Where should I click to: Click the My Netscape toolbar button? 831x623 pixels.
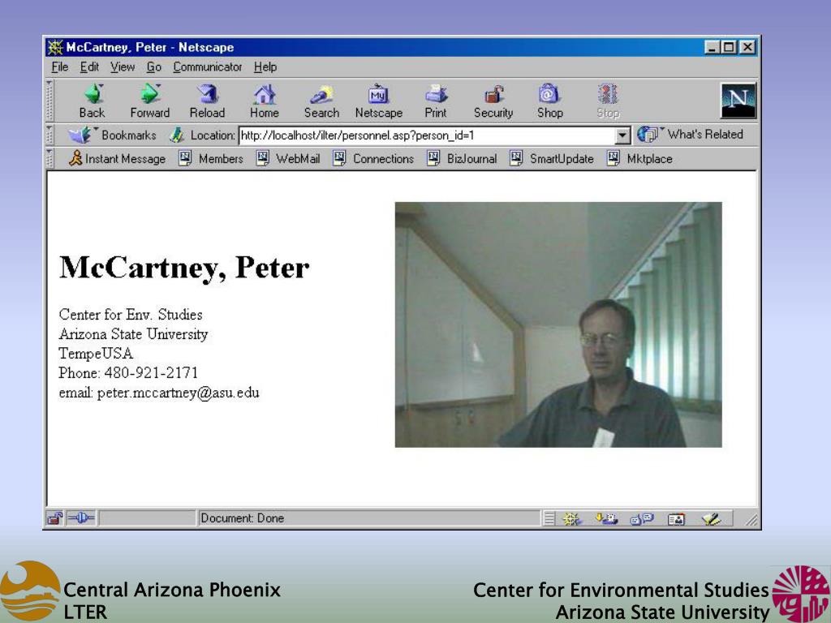pos(379,101)
